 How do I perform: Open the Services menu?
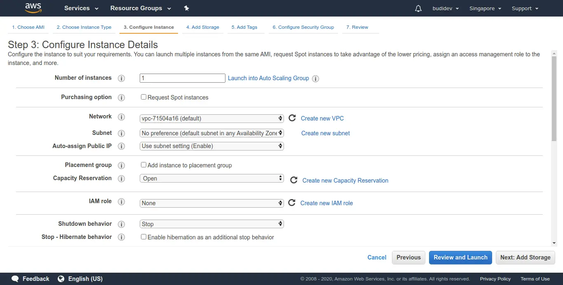click(81, 8)
